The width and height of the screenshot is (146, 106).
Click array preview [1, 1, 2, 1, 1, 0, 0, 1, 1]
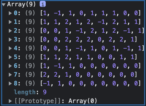pos(89,57)
